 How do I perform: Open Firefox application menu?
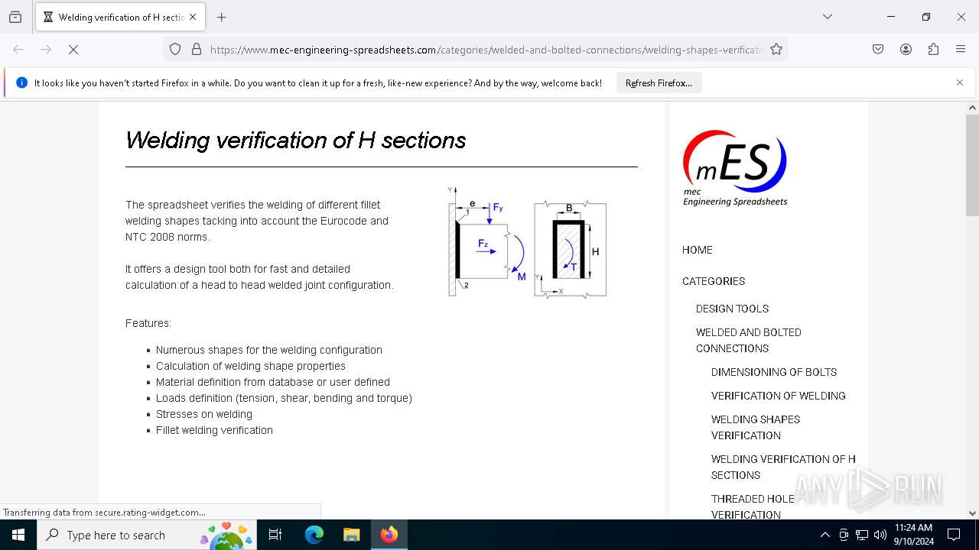961,50
